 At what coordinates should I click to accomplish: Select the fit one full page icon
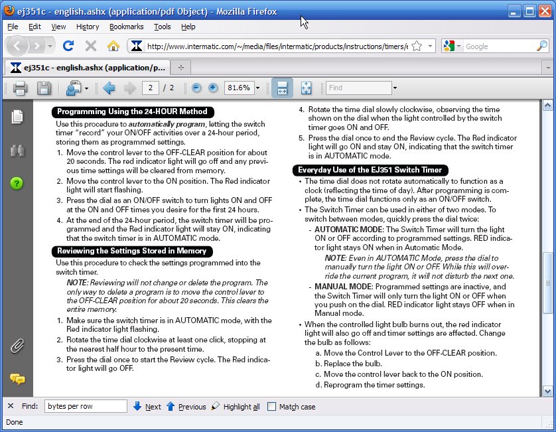click(x=306, y=88)
